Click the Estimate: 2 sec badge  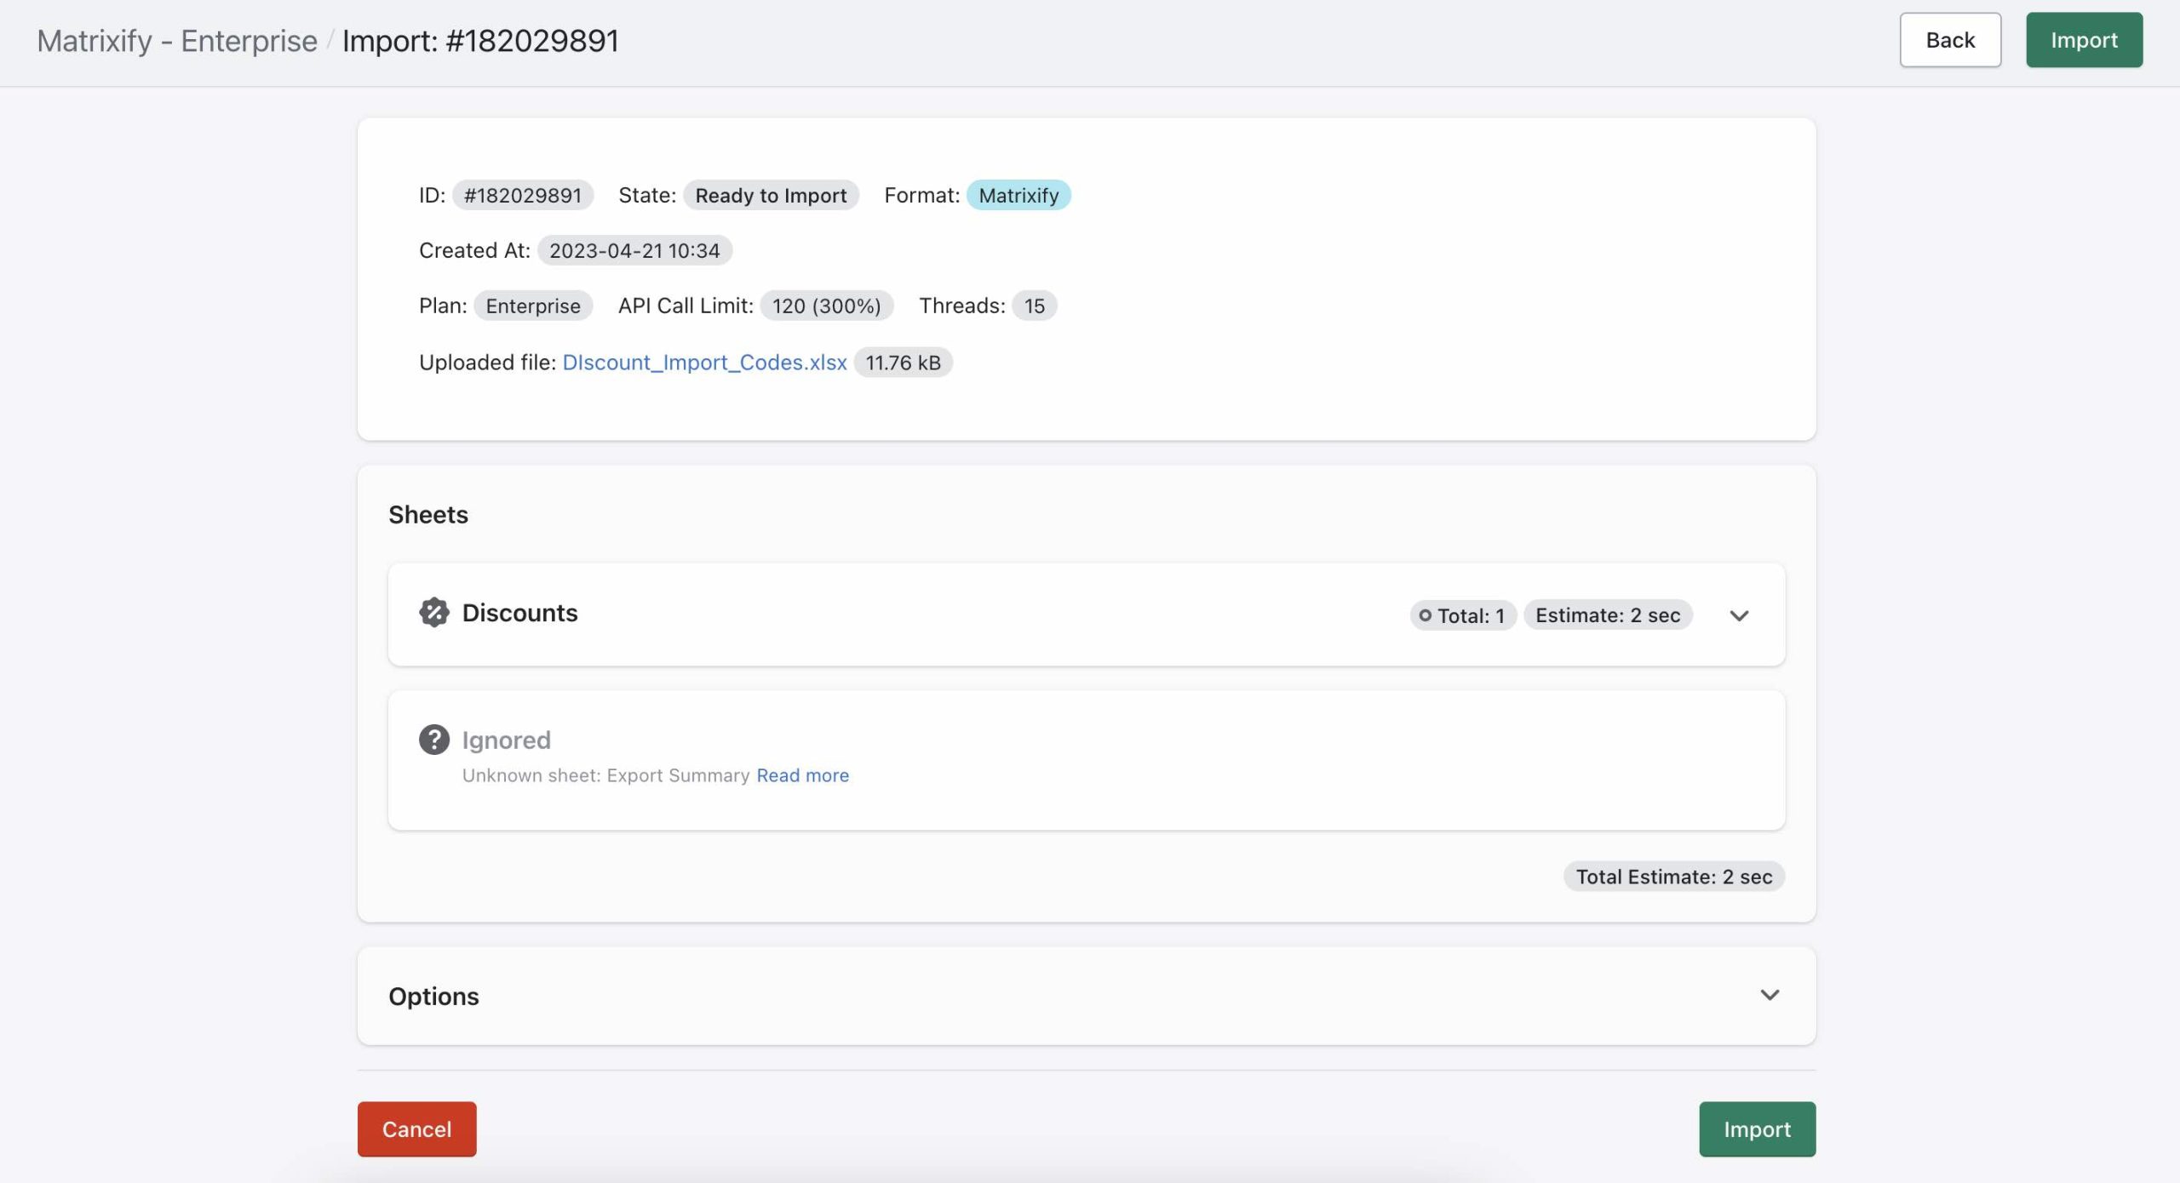point(1607,615)
